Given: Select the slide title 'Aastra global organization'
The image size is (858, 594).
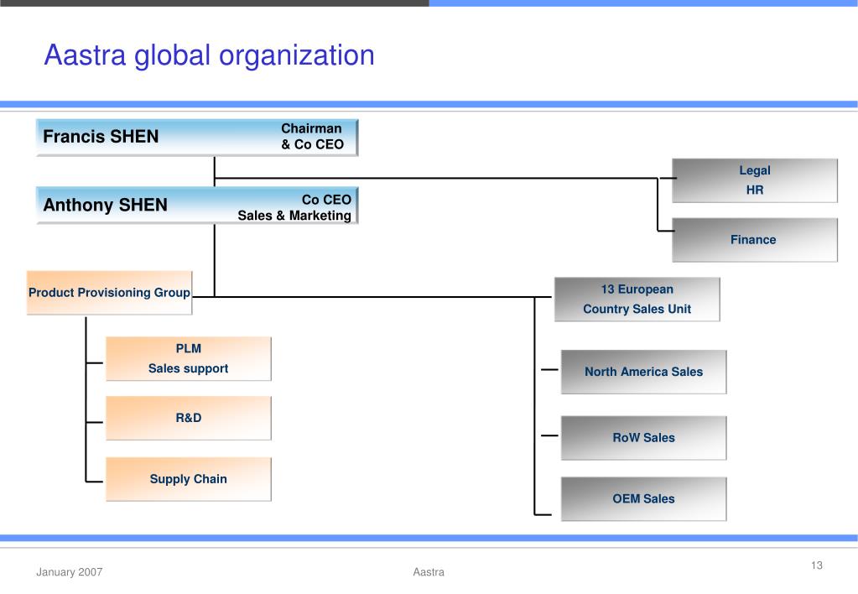Looking at the screenshot, I should 209,55.
